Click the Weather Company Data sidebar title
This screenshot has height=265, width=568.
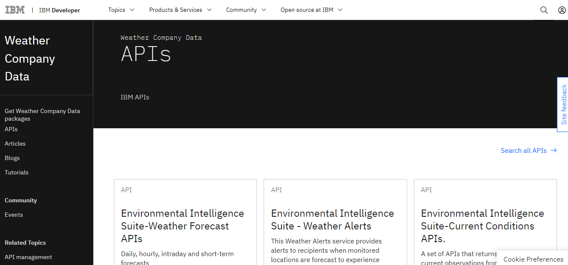tap(30, 58)
